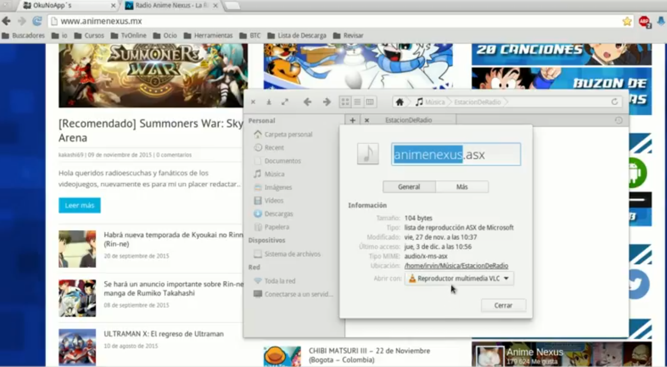This screenshot has width=667, height=367.
Task: Open the ULTRAMAN X article link
Action: click(x=164, y=334)
